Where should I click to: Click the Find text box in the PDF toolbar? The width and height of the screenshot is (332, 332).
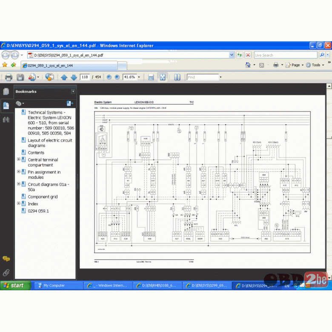(x=203, y=77)
